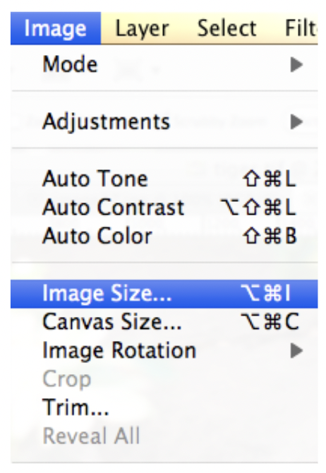Choose Auto Contrast

(x=164, y=208)
